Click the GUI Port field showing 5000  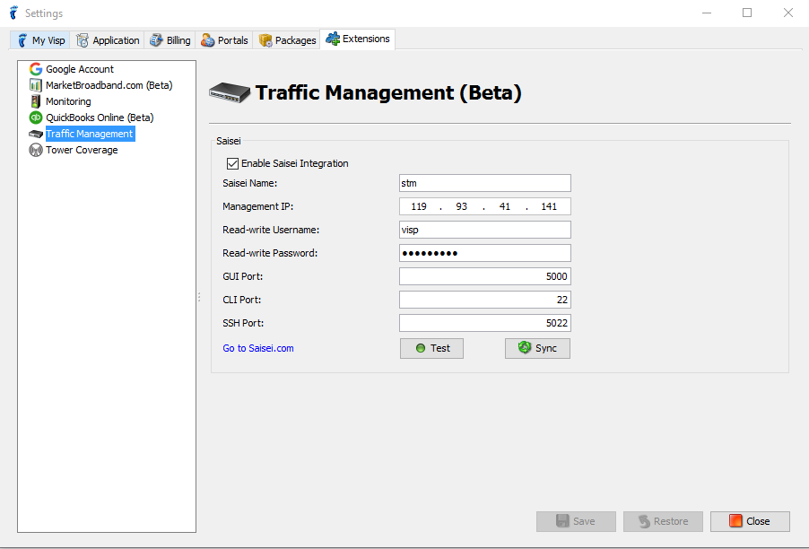click(x=485, y=276)
